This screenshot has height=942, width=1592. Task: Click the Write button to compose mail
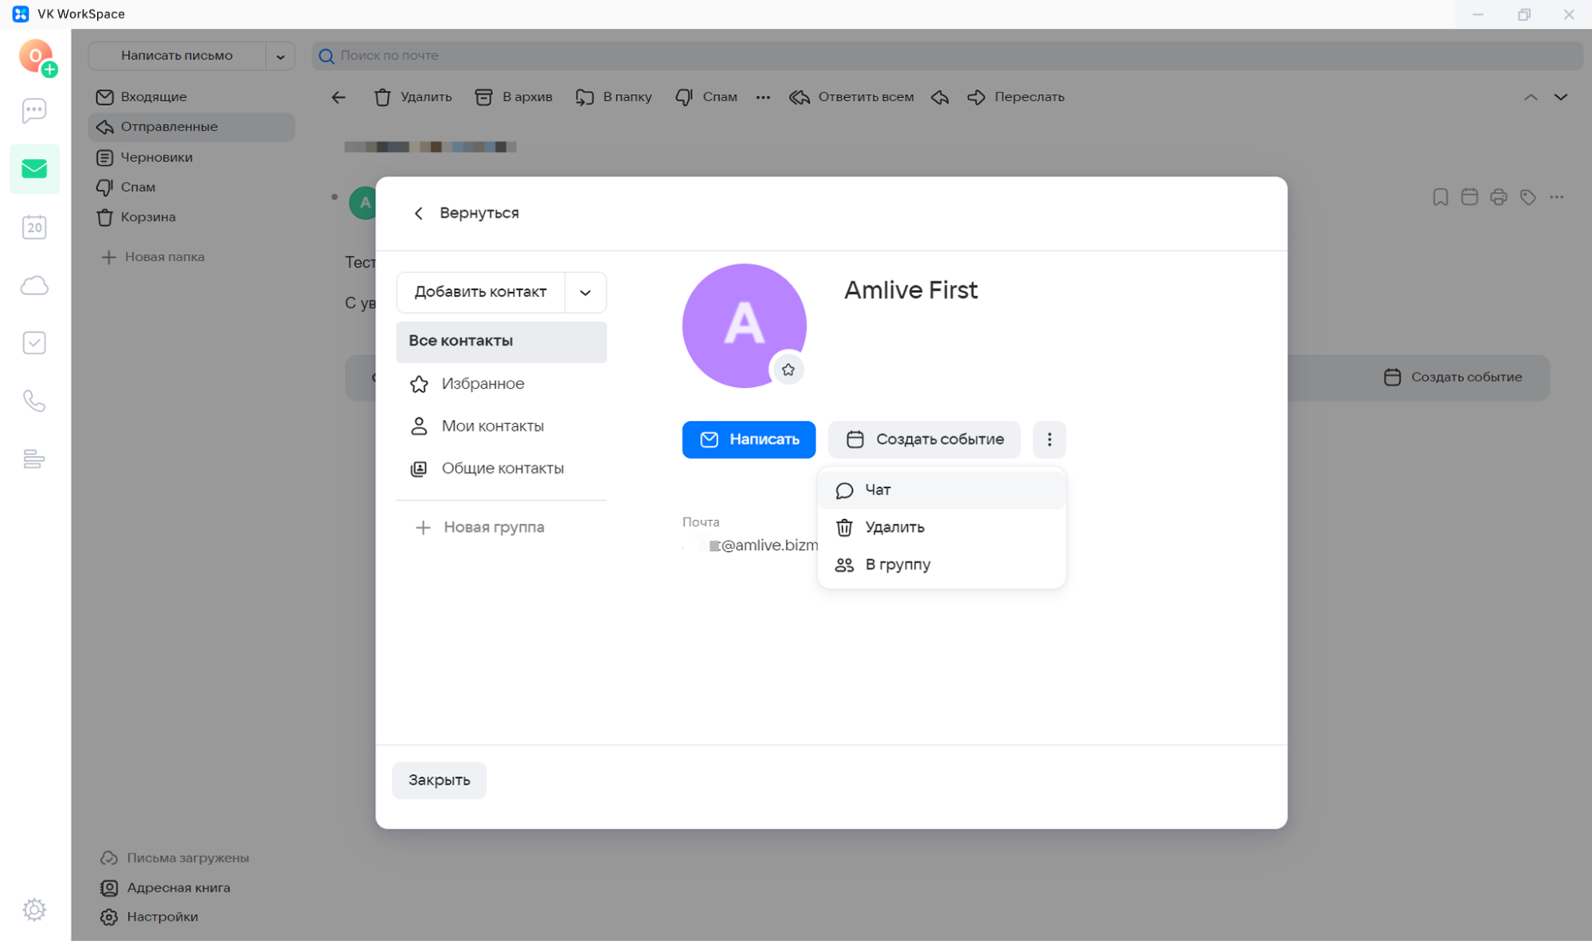point(749,440)
